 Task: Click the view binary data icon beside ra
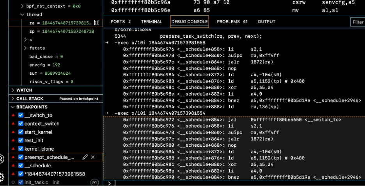(96, 23)
